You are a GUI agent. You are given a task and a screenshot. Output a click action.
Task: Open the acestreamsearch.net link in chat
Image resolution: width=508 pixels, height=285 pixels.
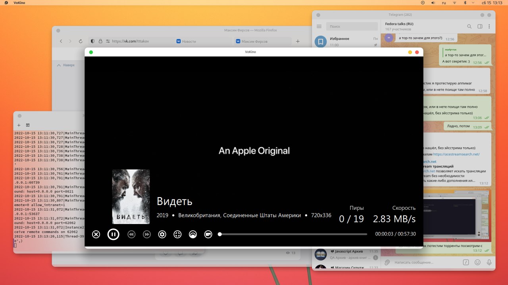[456, 154]
